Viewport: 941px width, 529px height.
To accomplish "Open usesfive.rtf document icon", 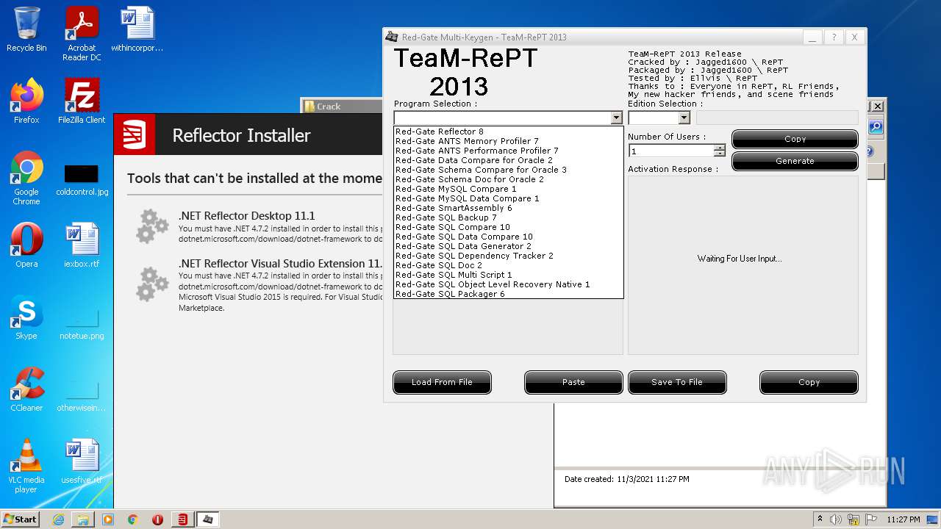I will [x=82, y=461].
